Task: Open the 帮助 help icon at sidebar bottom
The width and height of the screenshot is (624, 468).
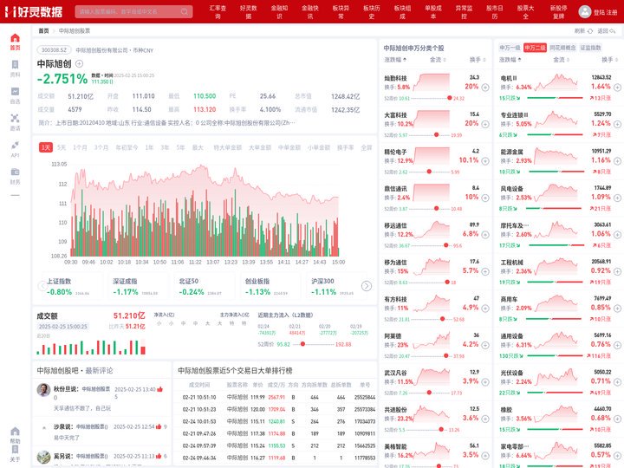Action: 15,432
